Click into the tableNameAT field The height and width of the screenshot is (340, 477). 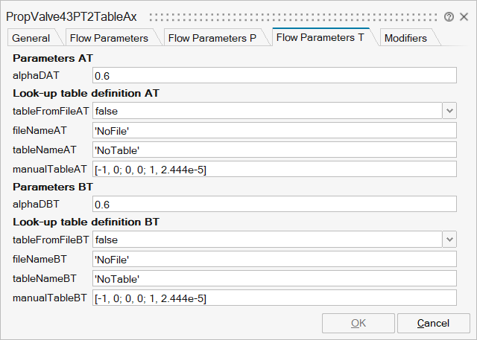click(x=274, y=150)
